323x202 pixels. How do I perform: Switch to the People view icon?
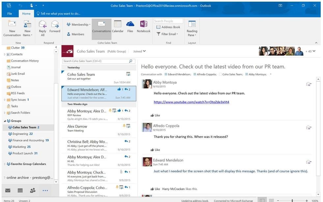click(32, 190)
